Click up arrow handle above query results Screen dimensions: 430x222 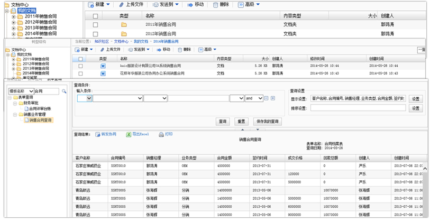tap(242, 129)
